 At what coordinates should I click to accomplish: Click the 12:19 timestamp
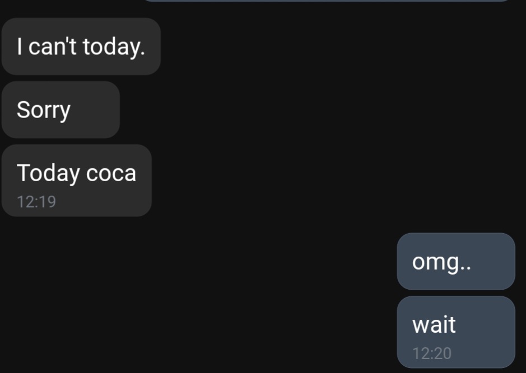(x=36, y=201)
